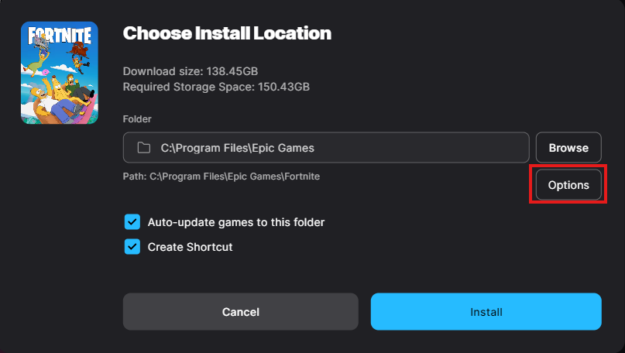Browse for a different install folder
625x353 pixels.
click(568, 148)
